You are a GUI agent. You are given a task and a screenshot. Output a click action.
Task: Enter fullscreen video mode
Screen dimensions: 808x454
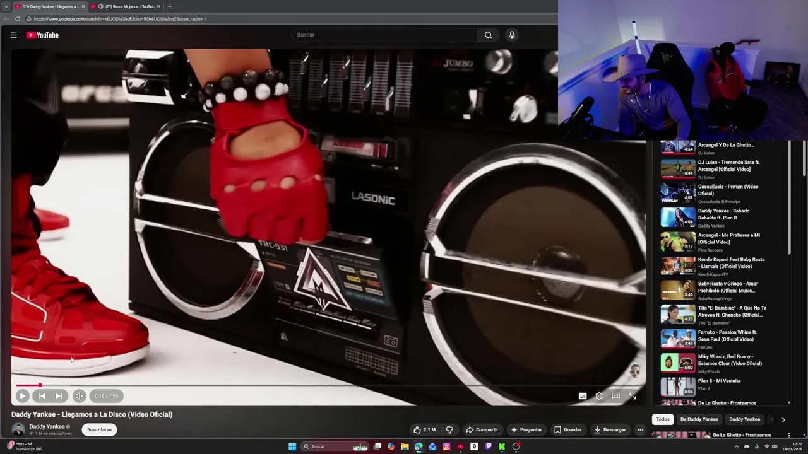[633, 396]
